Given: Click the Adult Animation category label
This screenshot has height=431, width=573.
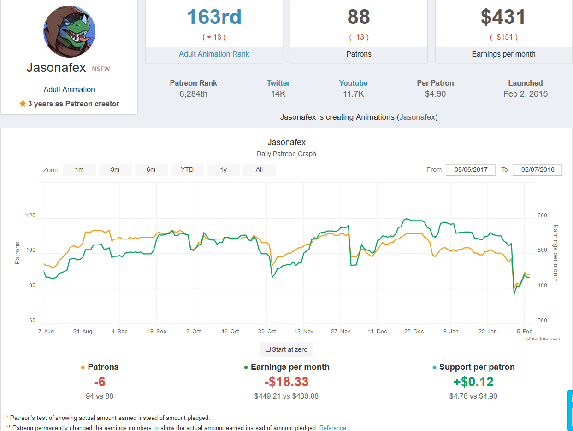Looking at the screenshot, I should (x=69, y=90).
